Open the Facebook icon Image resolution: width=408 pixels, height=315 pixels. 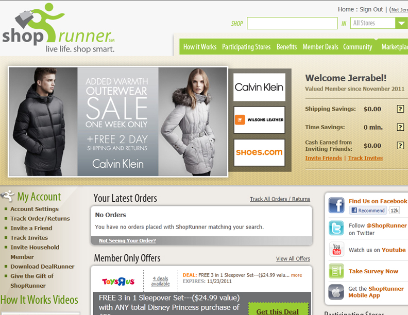coord(336,205)
